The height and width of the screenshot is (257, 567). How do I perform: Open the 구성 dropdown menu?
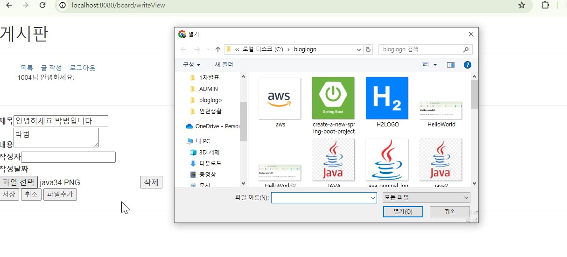click(191, 64)
